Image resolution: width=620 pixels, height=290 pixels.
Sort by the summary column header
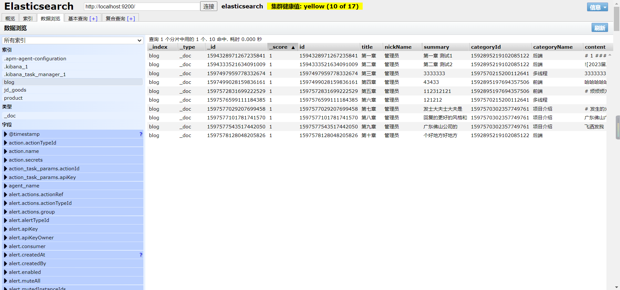[x=446, y=47]
